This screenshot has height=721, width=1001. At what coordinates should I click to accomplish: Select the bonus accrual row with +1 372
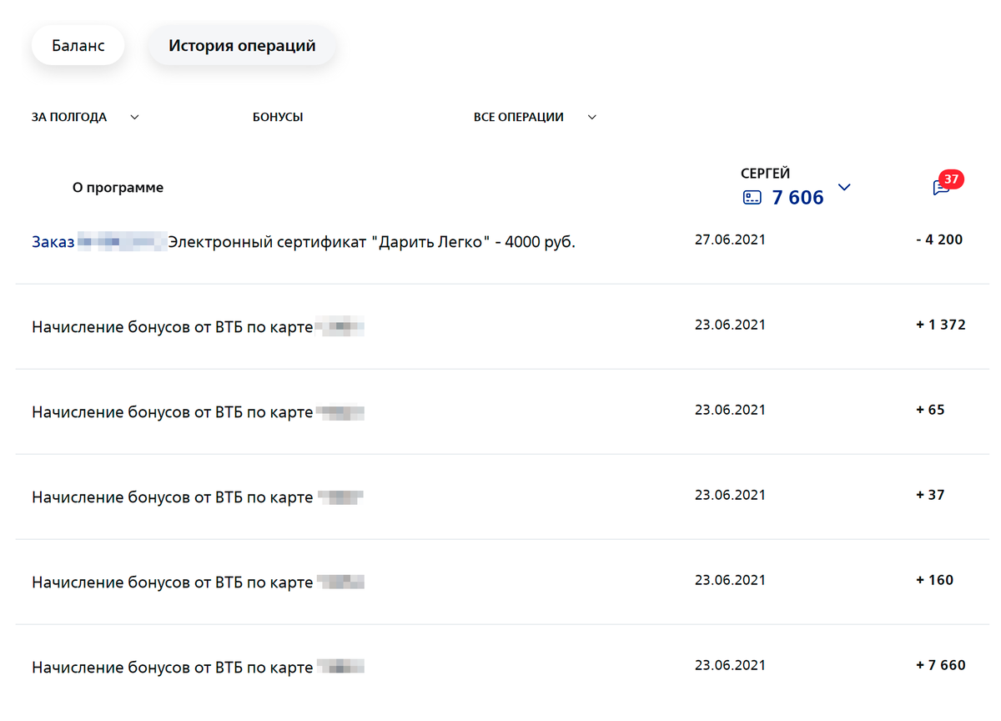click(x=172, y=327)
